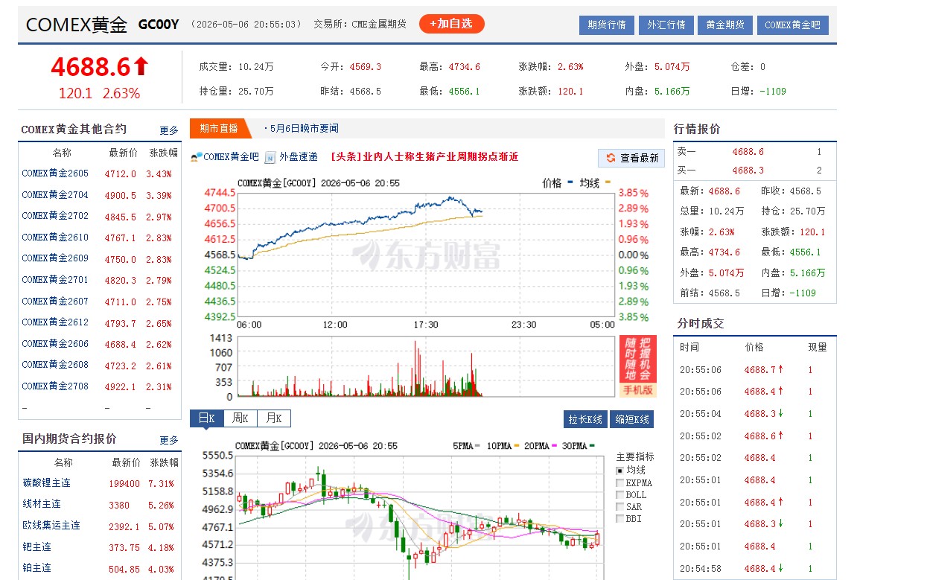Click the 分时成交 panel title
The width and height of the screenshot is (927, 580).
(700, 323)
